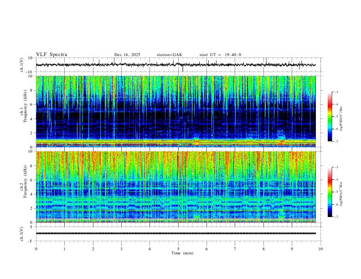Click the '10' tick on the time axis

320,249
